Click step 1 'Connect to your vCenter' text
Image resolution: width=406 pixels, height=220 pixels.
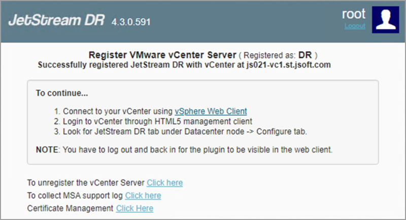118,111
